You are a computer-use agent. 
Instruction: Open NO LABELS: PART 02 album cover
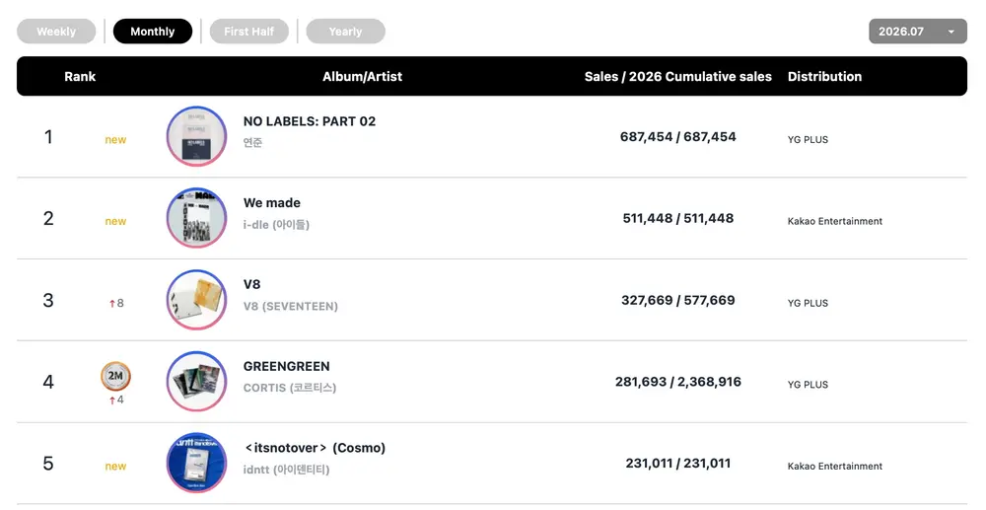pyautogui.click(x=197, y=136)
